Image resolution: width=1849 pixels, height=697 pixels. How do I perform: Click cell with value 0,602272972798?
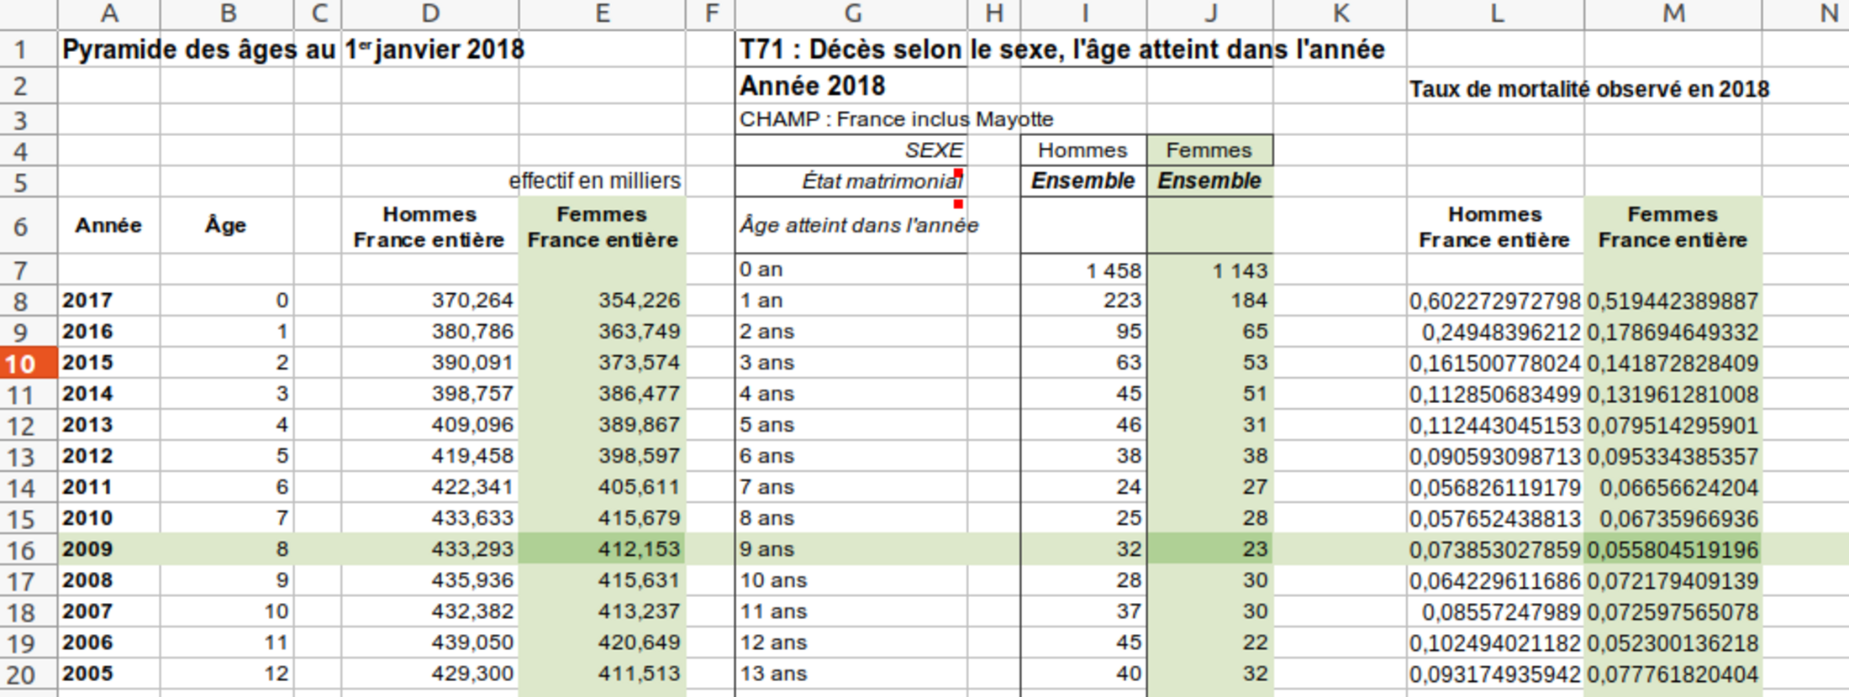tap(1494, 301)
